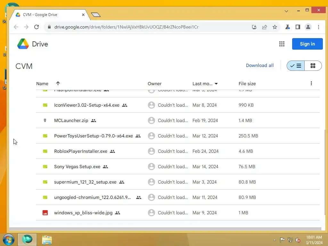
Task: Select ungoogled-chromium_122.0.6261.9... file
Action: (93, 197)
